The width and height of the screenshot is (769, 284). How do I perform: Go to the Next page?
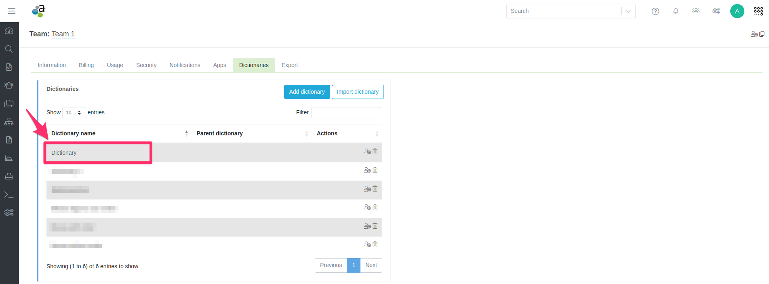pyautogui.click(x=371, y=265)
